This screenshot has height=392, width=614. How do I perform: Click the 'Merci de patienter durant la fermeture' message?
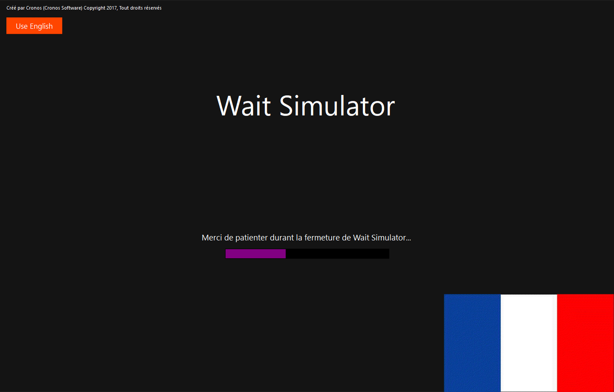pyautogui.click(x=306, y=238)
